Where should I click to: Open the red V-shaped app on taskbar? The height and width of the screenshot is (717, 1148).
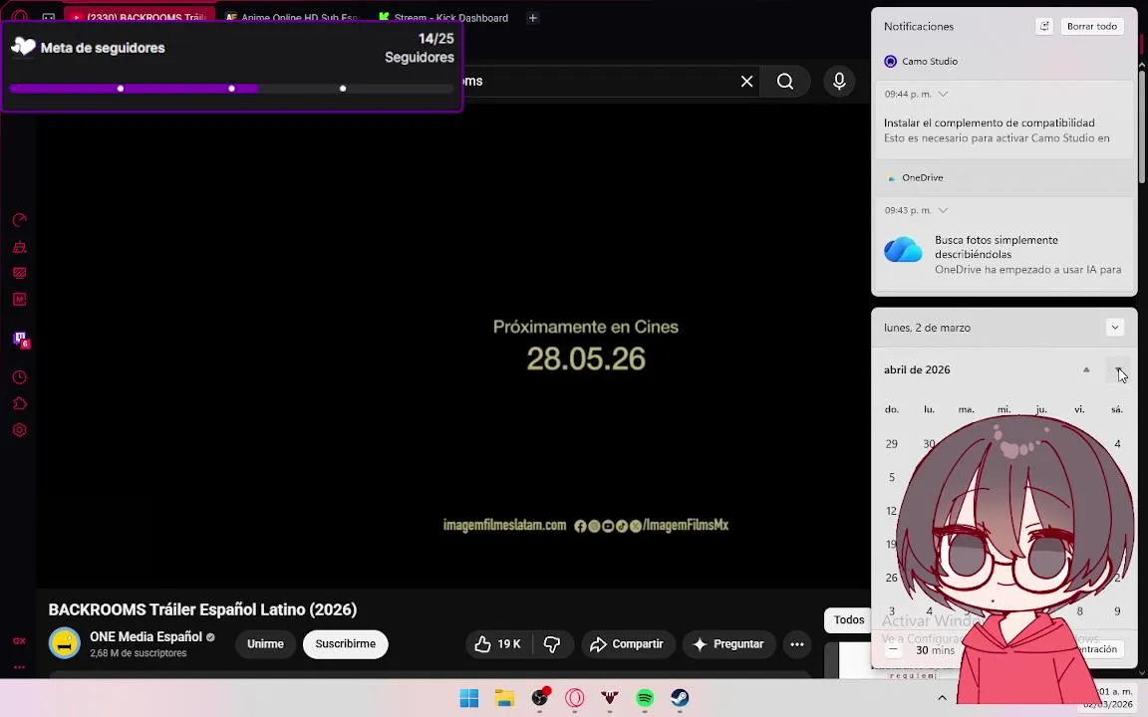tap(610, 699)
